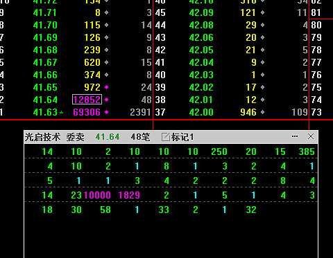Close the 光启技术 order detail popup
This screenshot has width=333, height=258.
tap(311, 136)
